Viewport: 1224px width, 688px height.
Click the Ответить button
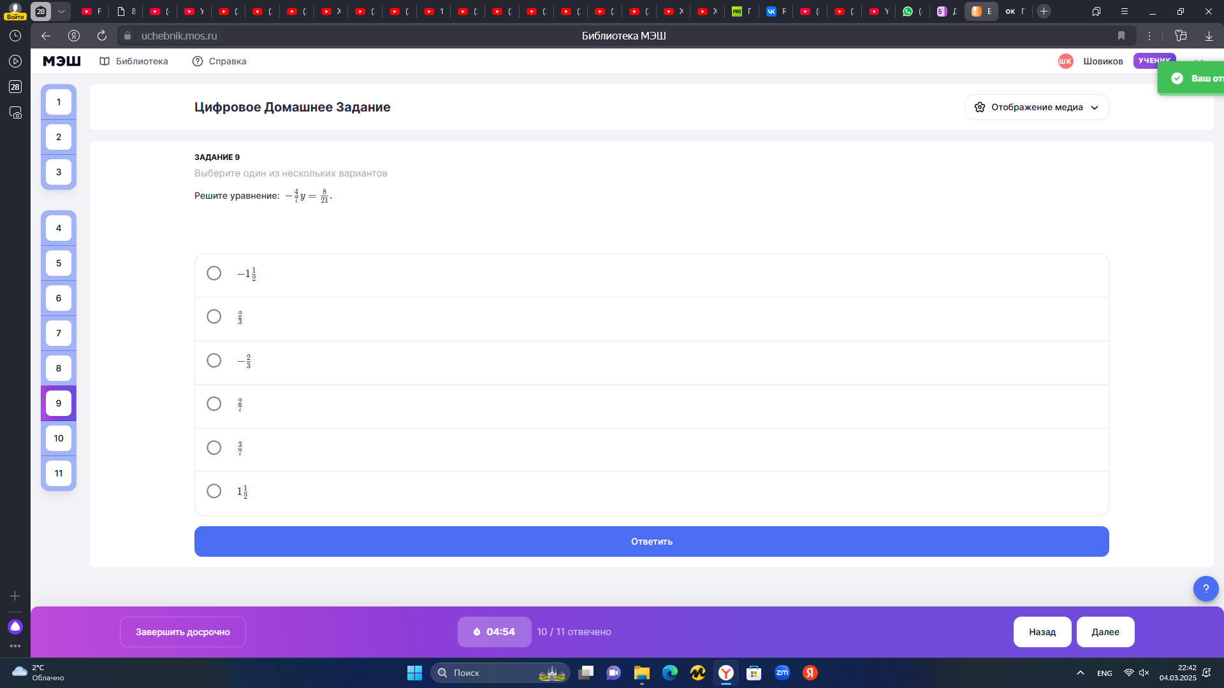(x=652, y=541)
